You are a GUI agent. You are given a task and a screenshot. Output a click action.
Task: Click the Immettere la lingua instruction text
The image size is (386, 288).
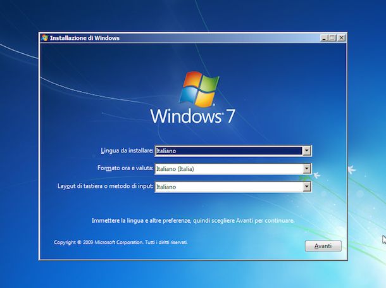tap(193, 220)
